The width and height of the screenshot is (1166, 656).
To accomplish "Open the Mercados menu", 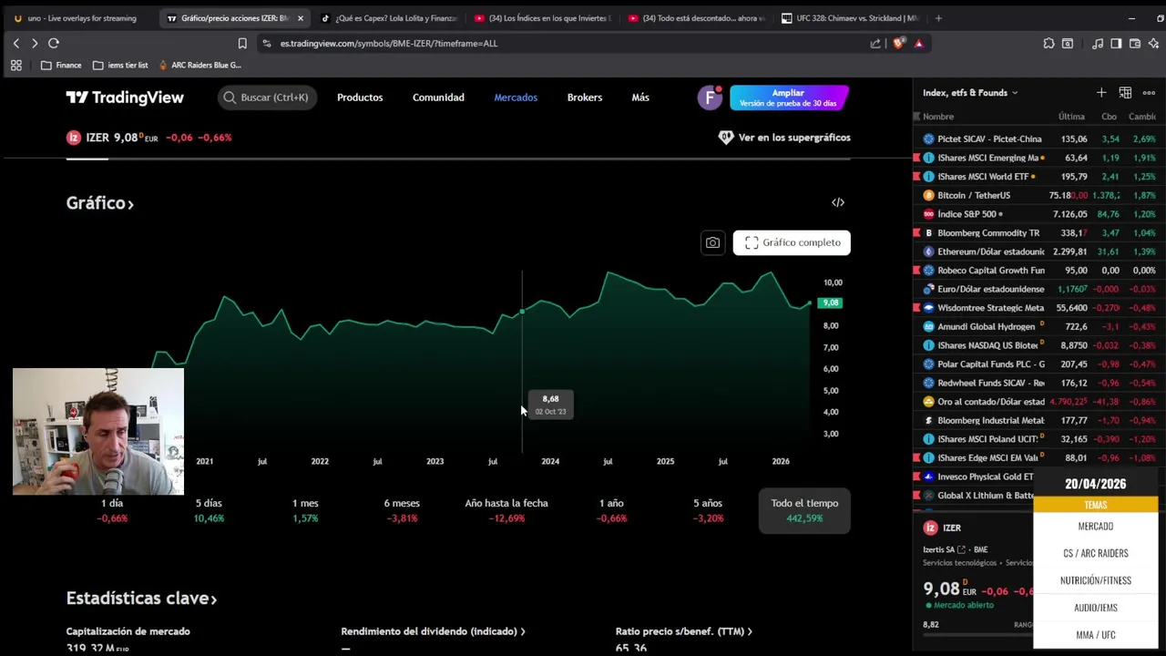I will click(x=516, y=97).
